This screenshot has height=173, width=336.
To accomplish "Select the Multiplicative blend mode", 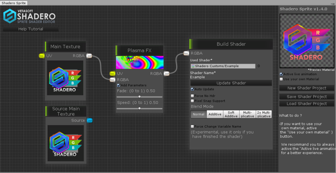I will (x=247, y=114).
